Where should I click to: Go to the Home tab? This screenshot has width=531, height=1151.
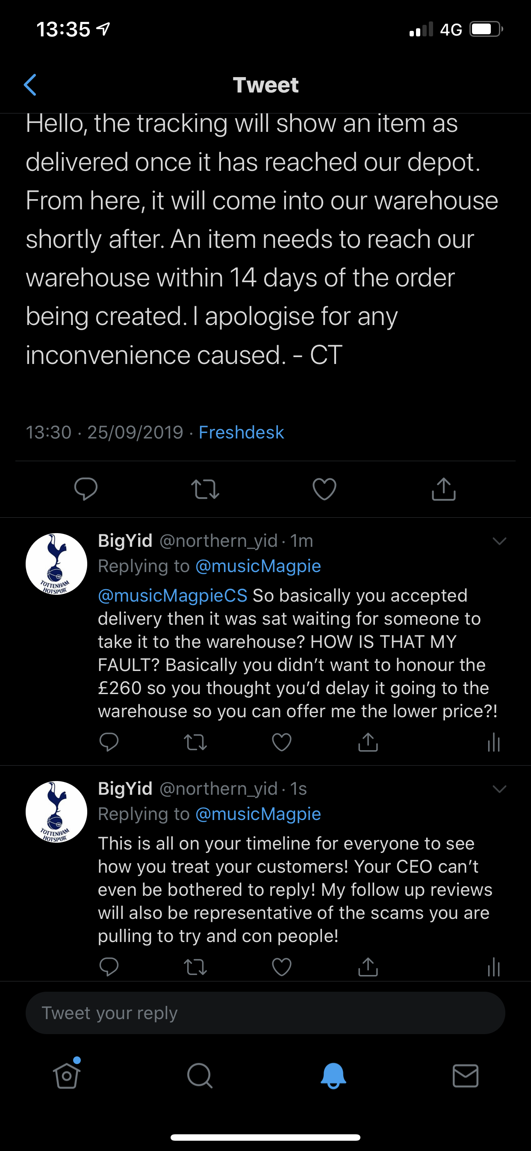pyautogui.click(x=67, y=1075)
